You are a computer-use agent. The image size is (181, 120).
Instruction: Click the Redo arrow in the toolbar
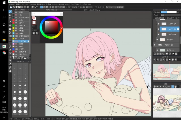tap(37, 7)
